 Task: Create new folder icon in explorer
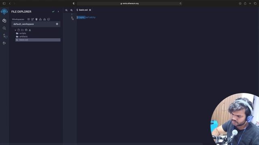click(x=22, y=30)
